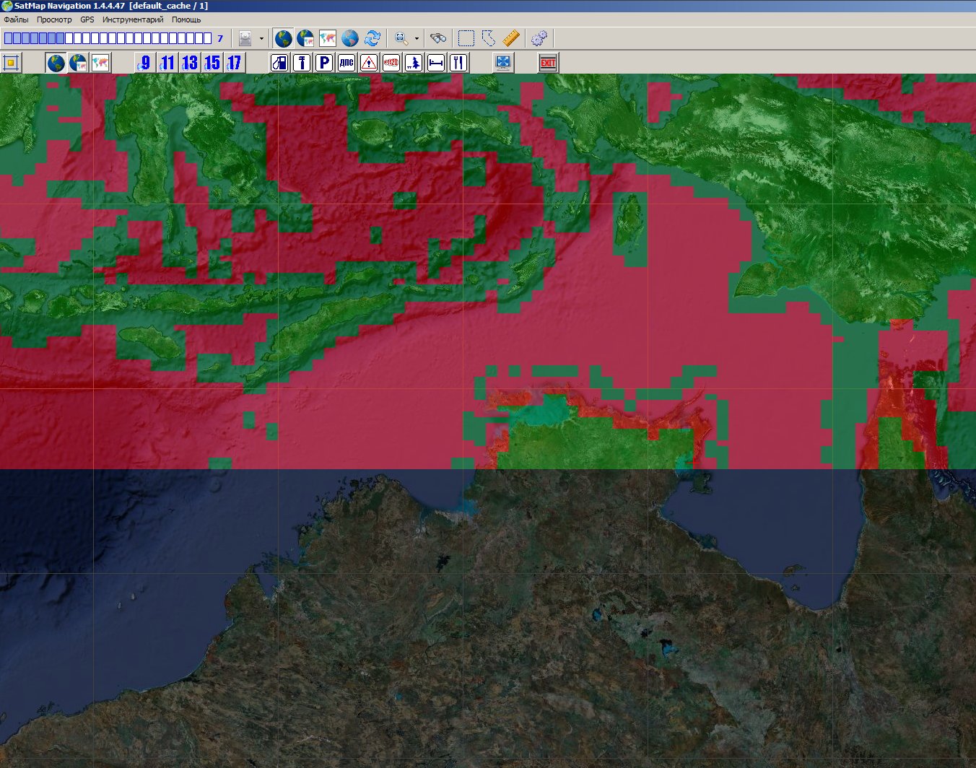Switch to fullscreen with the monitor icon

coord(503,63)
